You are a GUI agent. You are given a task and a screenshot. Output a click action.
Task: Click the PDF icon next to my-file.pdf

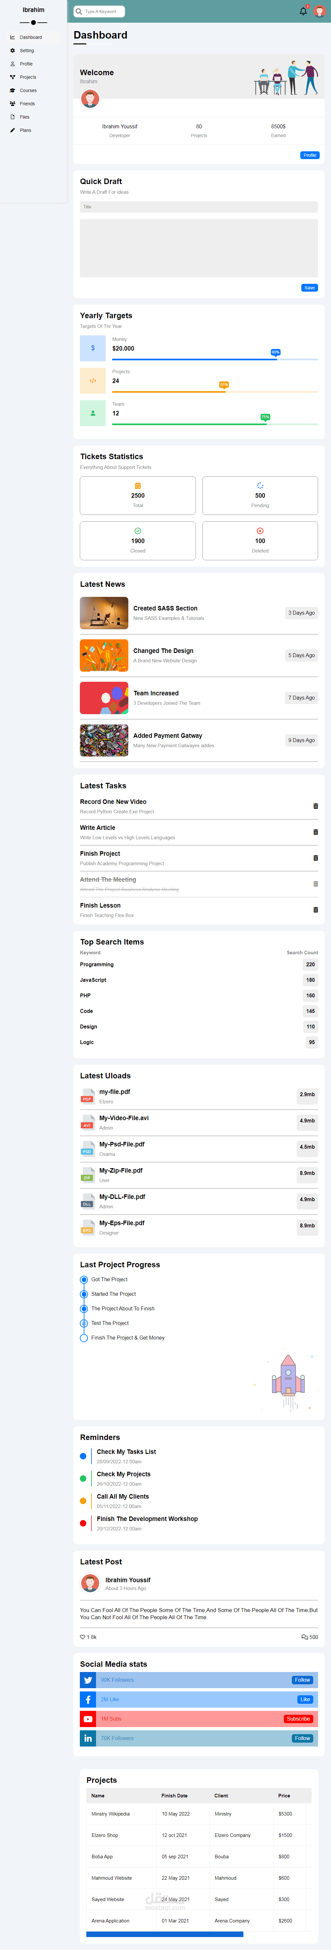tap(87, 1096)
